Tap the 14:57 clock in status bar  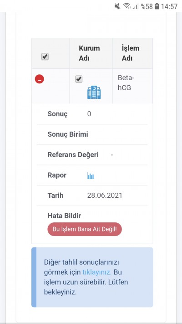169,6
